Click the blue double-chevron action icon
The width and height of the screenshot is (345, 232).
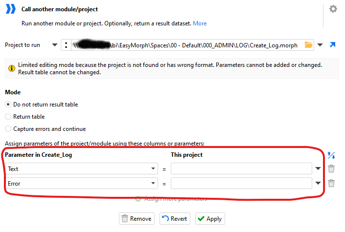point(11,9)
